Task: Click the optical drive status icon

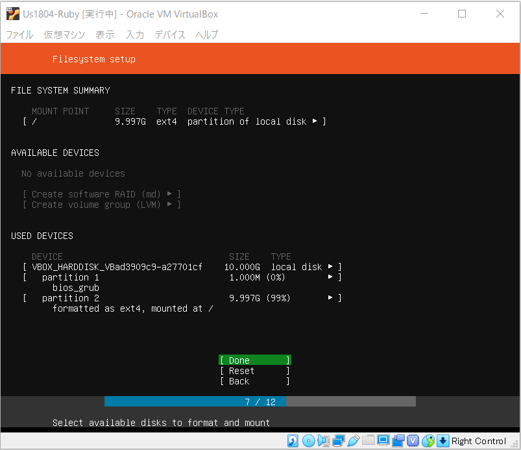Action: coord(308,441)
